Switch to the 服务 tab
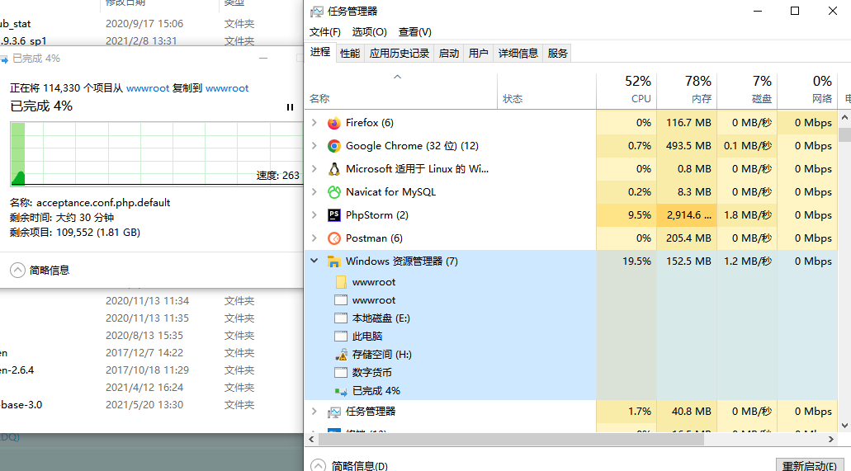This screenshot has height=471, width=851. [557, 53]
